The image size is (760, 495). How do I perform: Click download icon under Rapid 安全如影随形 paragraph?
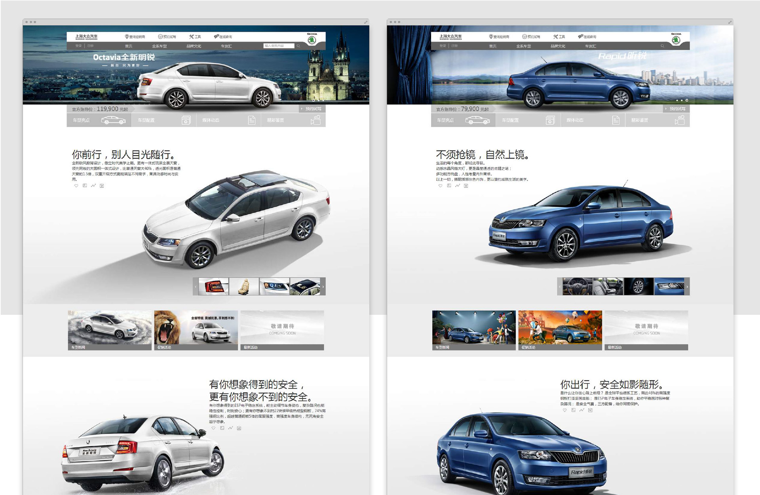(x=590, y=410)
